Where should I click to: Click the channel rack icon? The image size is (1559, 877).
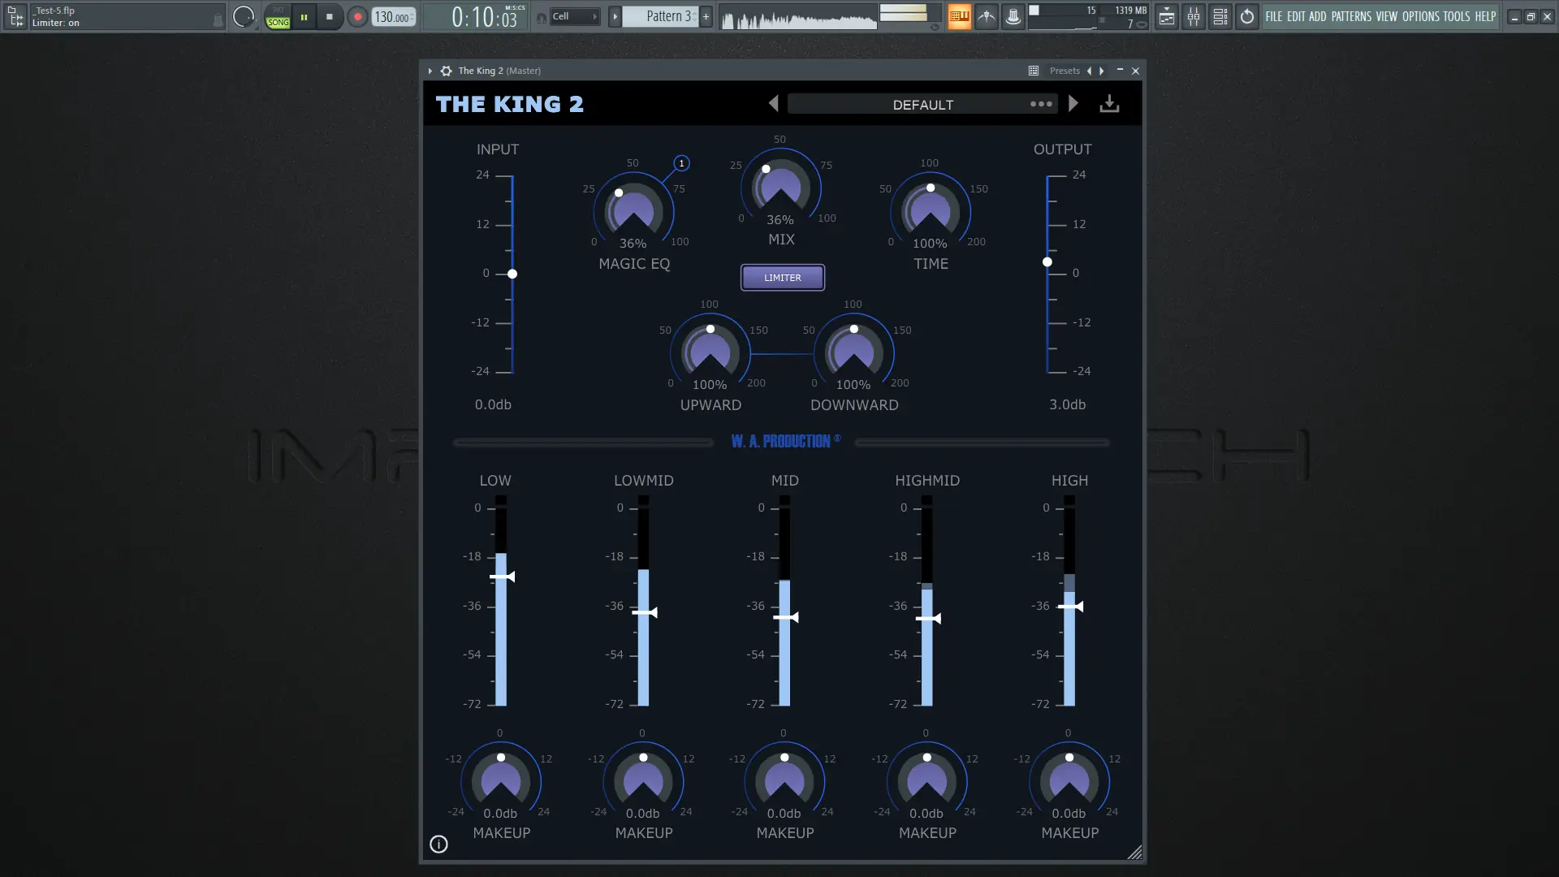[1220, 16]
